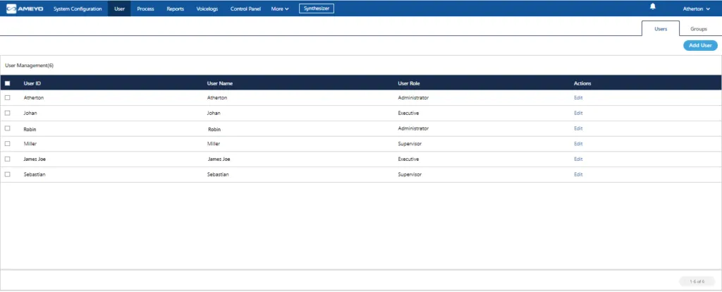Screen dimensions: 722x292
Task: Click Supervisor role in Sebastian row
Action: click(x=410, y=174)
